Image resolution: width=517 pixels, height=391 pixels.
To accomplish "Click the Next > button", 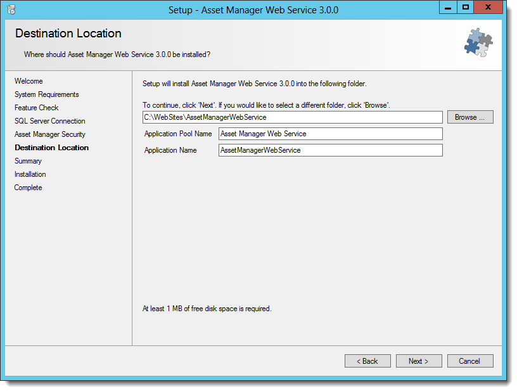I will click(419, 361).
